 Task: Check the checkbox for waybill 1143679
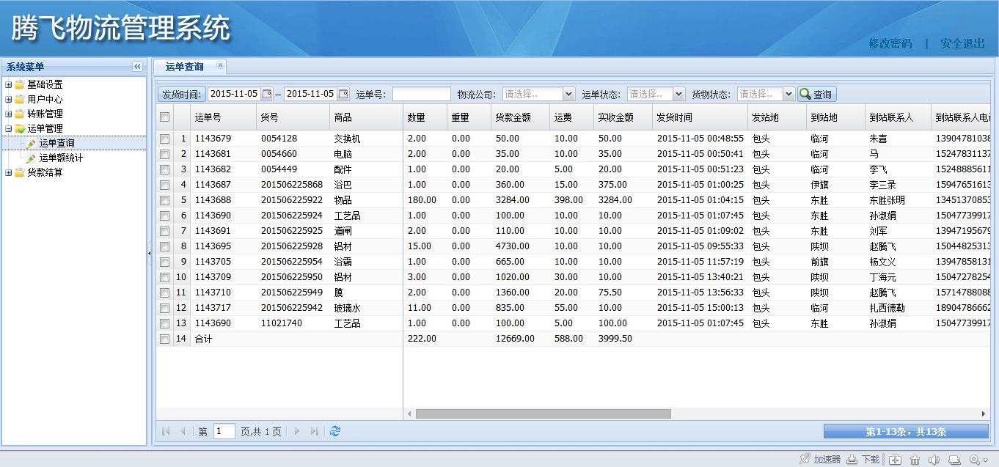(165, 139)
